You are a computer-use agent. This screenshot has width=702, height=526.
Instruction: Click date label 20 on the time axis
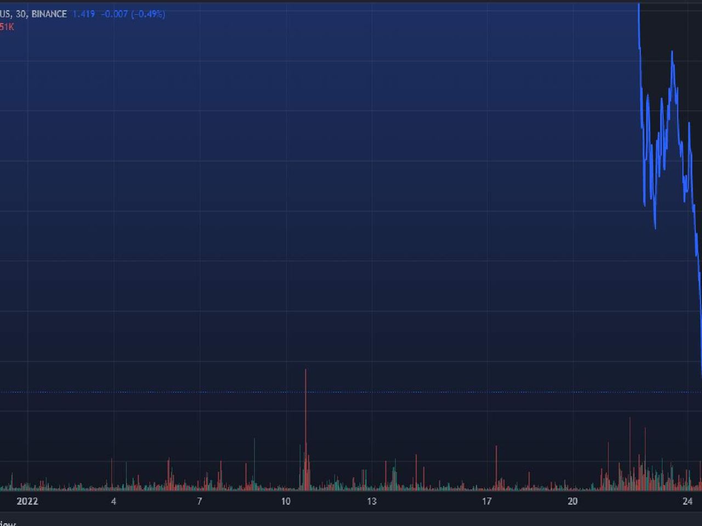pyautogui.click(x=573, y=501)
